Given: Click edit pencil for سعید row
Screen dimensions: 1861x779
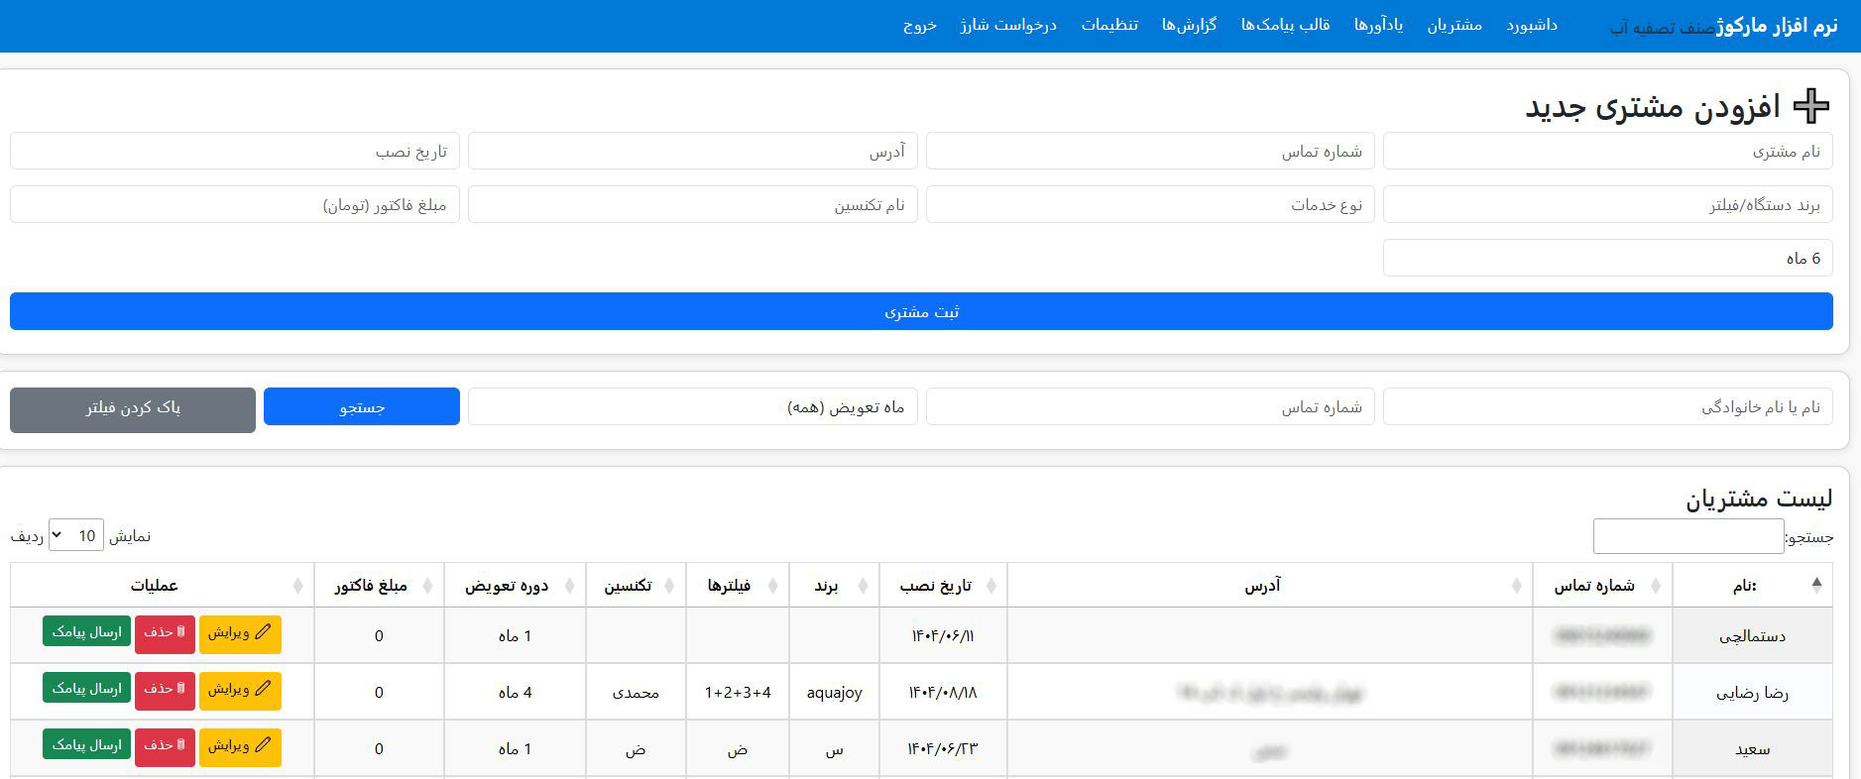Looking at the screenshot, I should click(x=240, y=747).
